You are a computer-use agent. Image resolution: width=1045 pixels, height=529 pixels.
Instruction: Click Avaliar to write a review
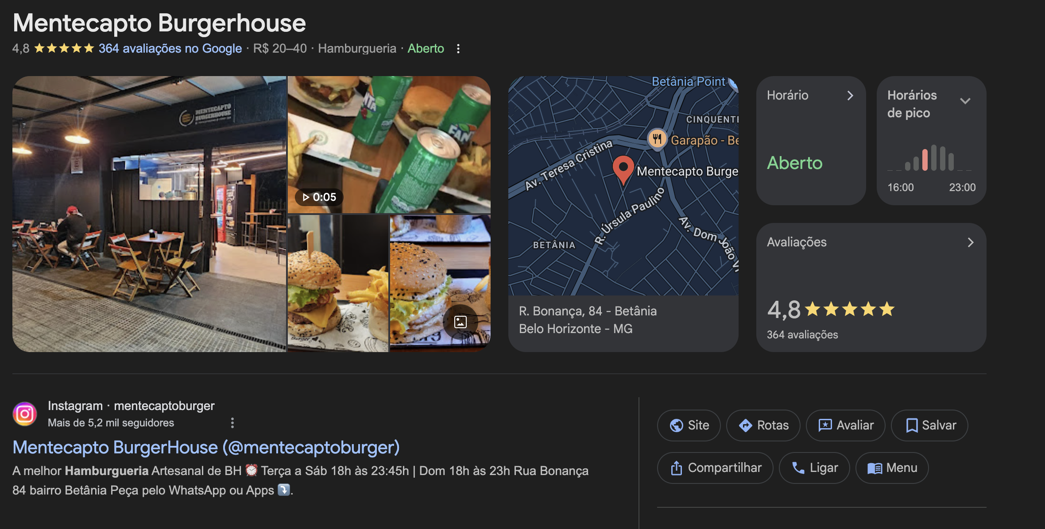pos(846,425)
